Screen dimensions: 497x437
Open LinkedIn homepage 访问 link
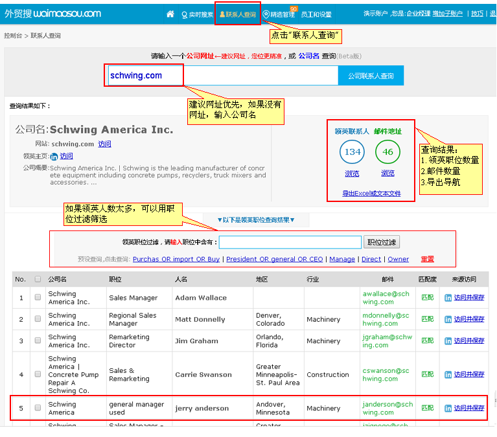click(x=66, y=156)
